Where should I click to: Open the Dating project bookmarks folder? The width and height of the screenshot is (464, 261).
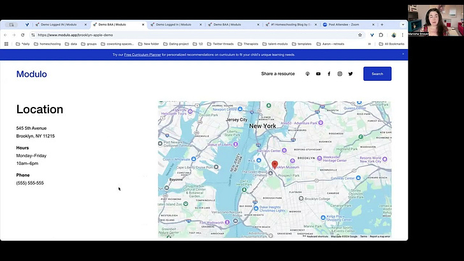(176, 44)
